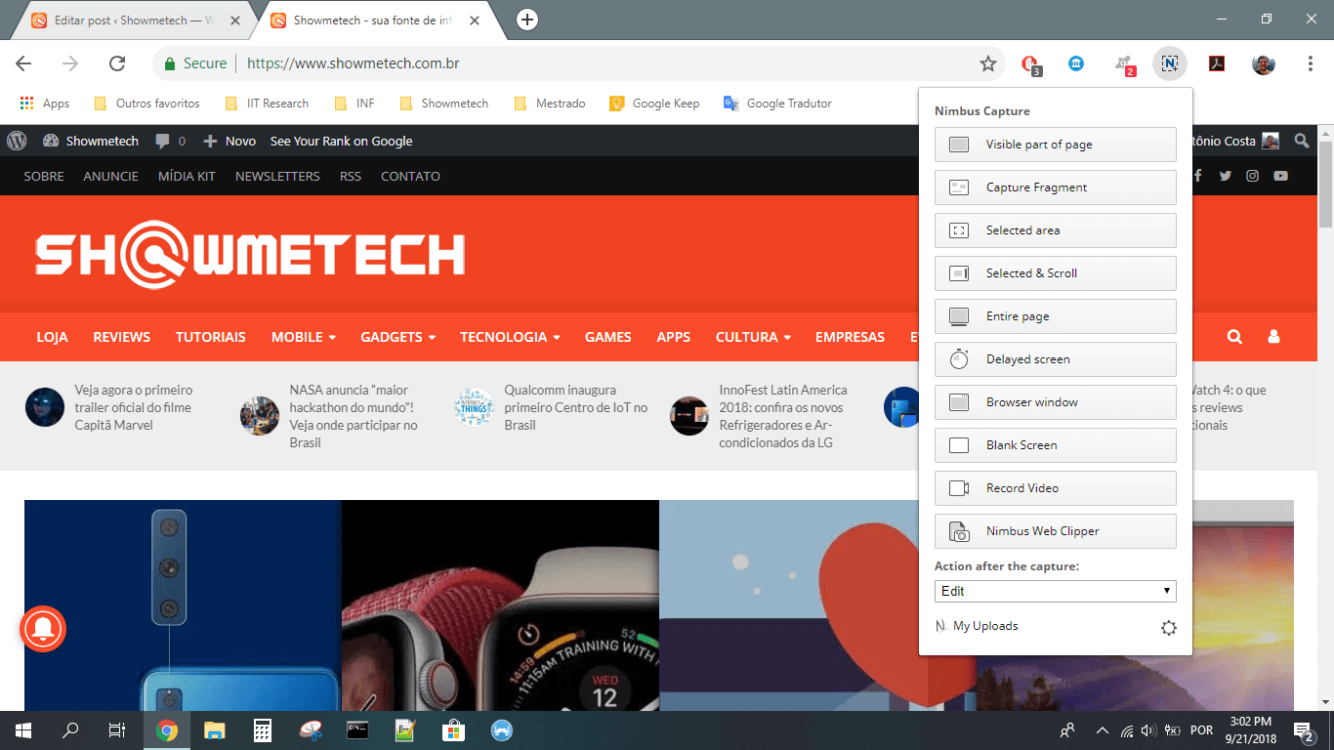
Task: Click the Windows Start button
Action: tap(23, 729)
